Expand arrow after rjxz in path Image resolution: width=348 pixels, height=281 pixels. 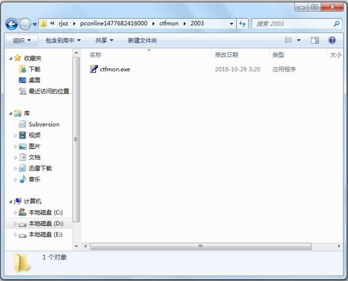(x=74, y=23)
